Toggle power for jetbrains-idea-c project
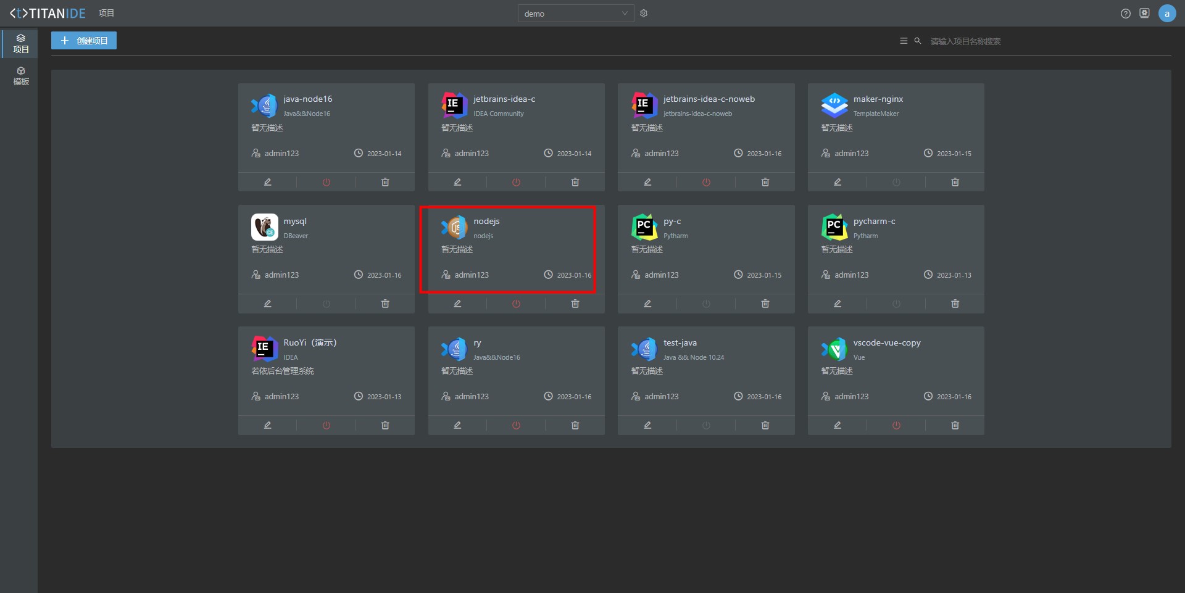This screenshot has height=593, width=1185. point(517,182)
